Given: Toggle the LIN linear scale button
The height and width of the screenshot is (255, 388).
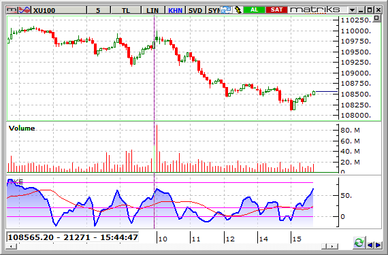Looking at the screenshot, I should click(x=152, y=10).
